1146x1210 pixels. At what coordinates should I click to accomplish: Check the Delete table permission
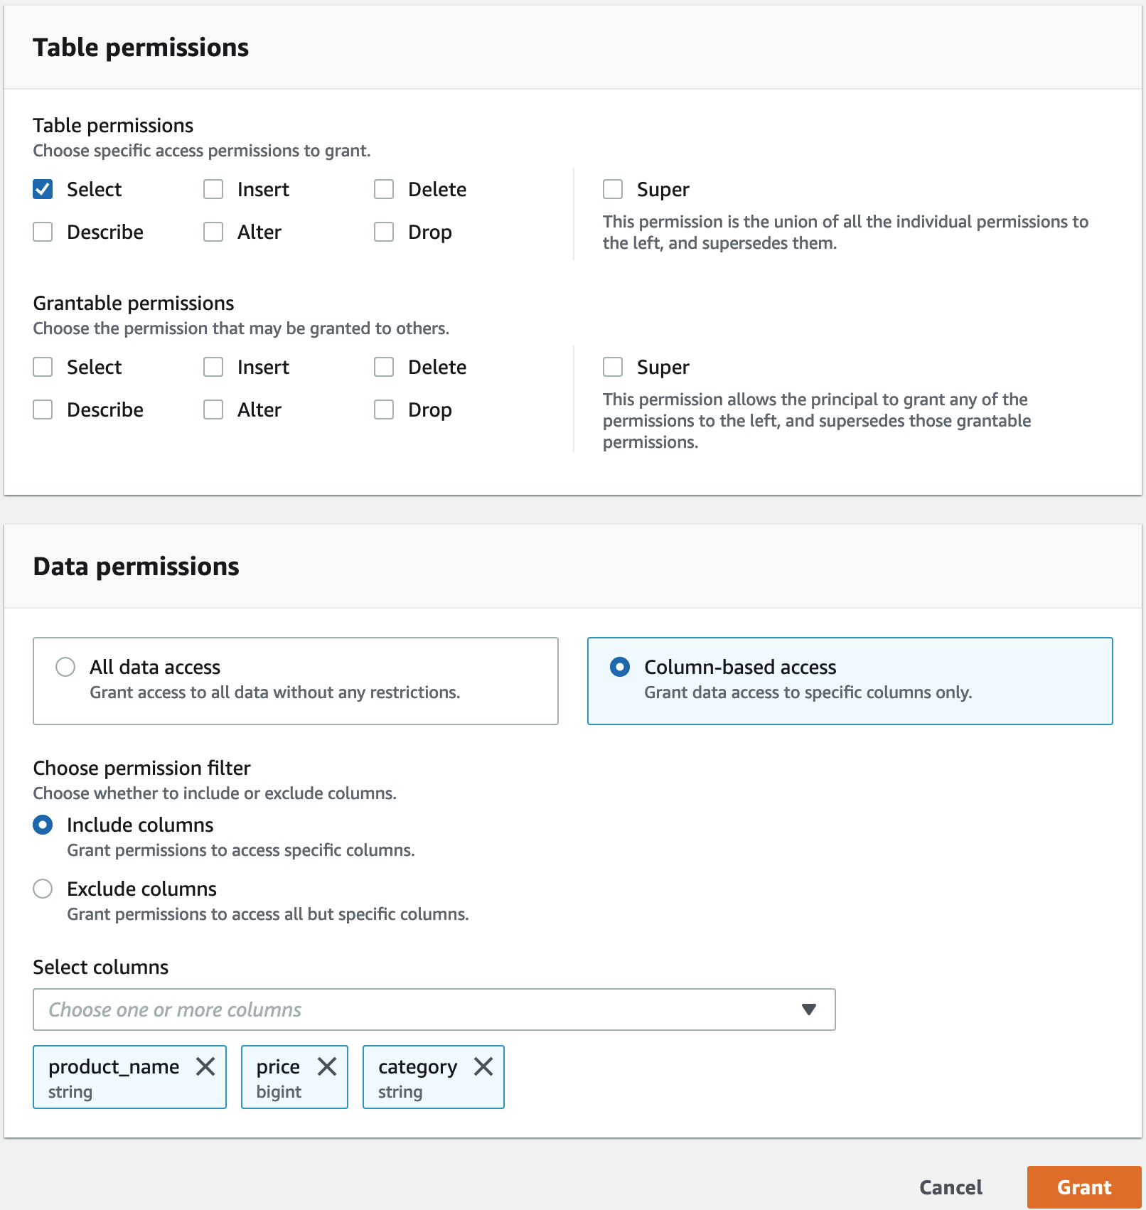[x=384, y=188]
